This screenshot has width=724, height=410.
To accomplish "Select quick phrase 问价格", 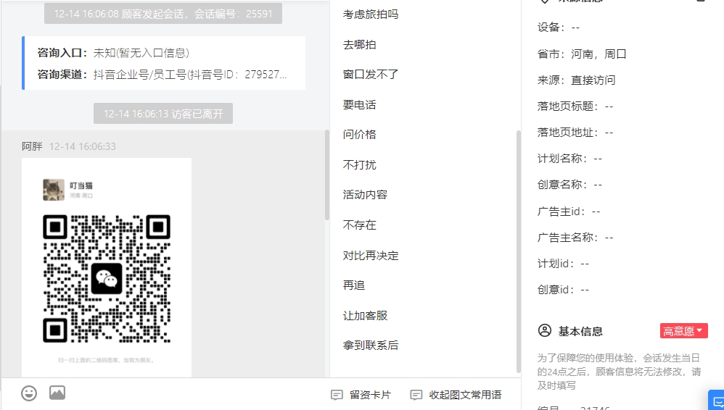I will (x=359, y=134).
